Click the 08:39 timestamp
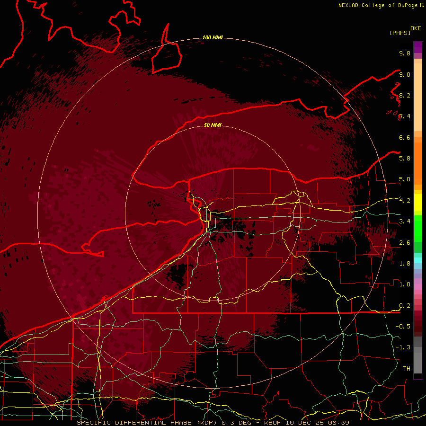This screenshot has width=426, height=426. coord(340,423)
